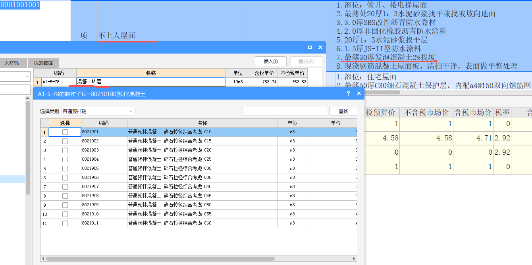
Task: Click the 税率 column header
Action: 502,113
